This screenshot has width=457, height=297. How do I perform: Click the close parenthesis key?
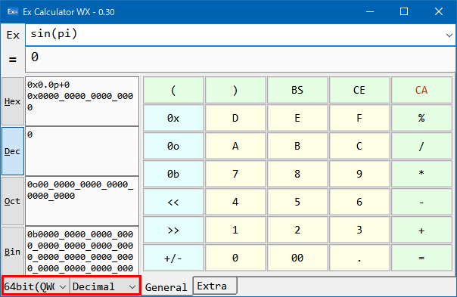pos(235,90)
